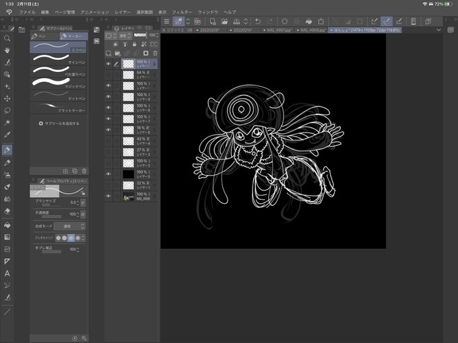Open file using folder icon in command bar
458x343 pixels.
pos(224,22)
